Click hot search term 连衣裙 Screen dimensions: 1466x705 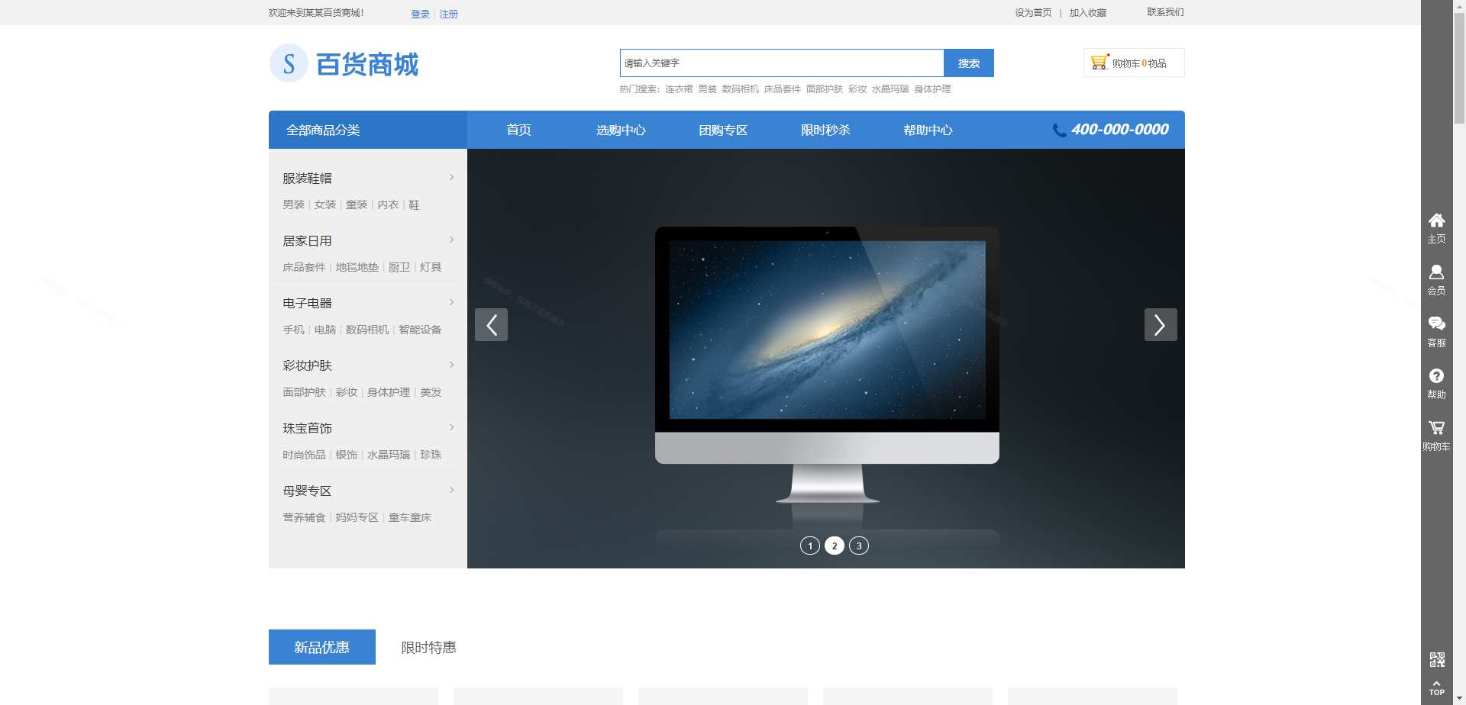pos(679,89)
